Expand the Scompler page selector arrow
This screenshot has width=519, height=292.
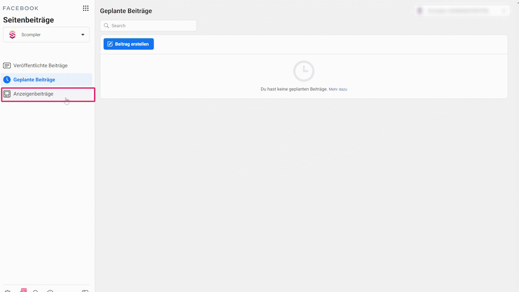tap(83, 35)
